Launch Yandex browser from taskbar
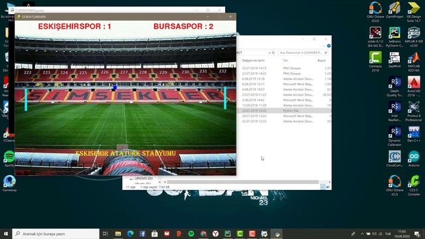 click(x=215, y=234)
